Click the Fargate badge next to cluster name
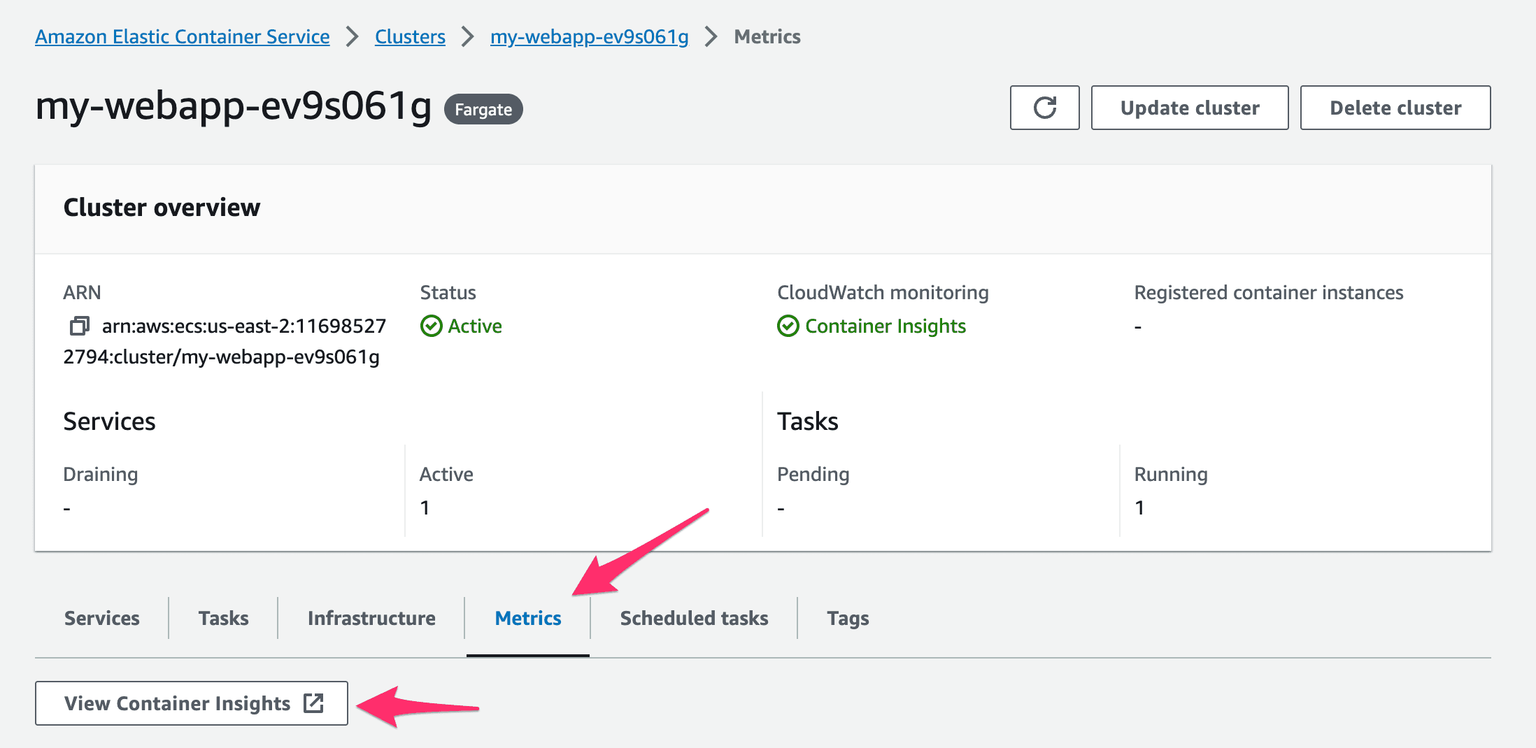 (x=483, y=109)
